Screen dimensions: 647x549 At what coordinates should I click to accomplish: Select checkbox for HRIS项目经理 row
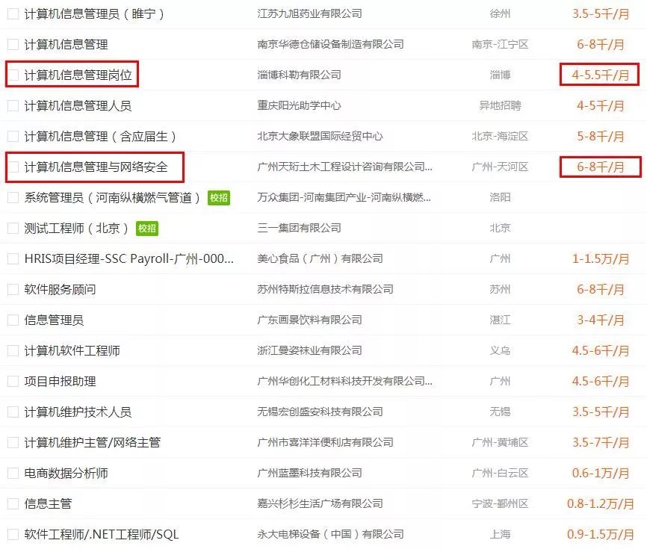click(13, 258)
